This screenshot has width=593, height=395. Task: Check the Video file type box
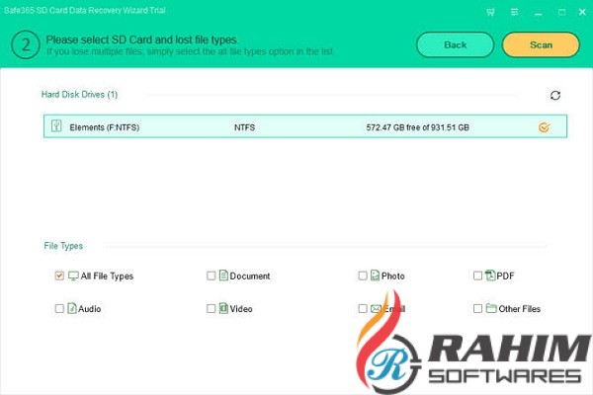(212, 308)
